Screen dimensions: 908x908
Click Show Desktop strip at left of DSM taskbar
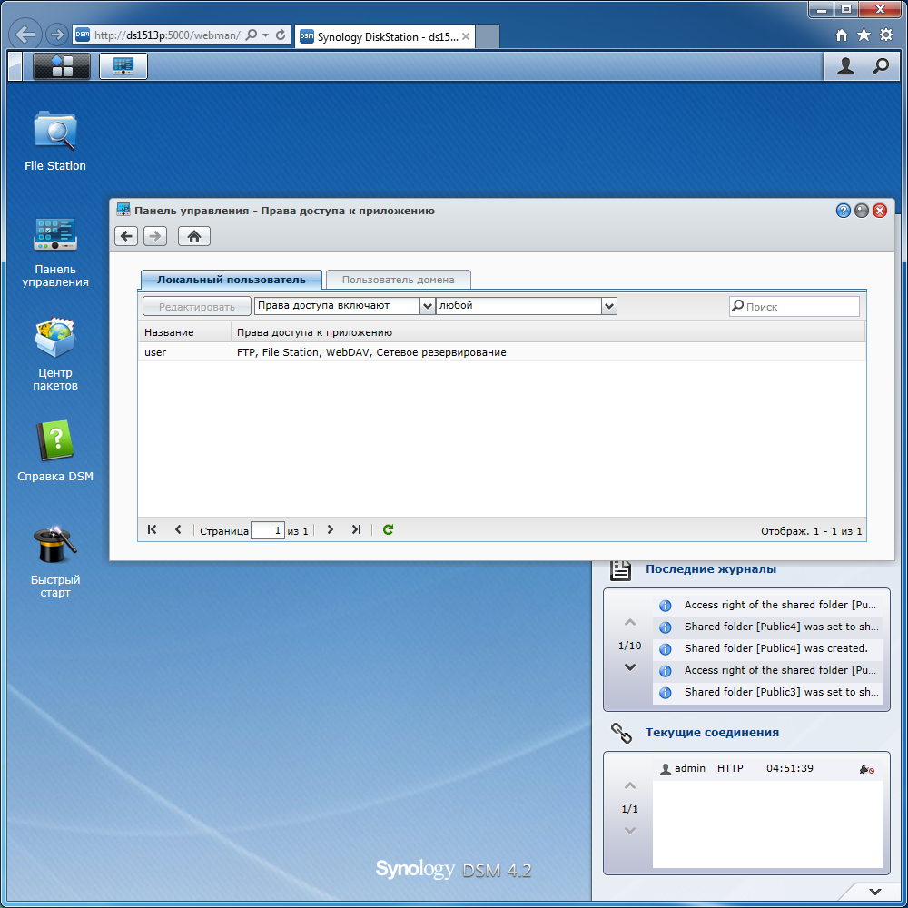[15, 66]
